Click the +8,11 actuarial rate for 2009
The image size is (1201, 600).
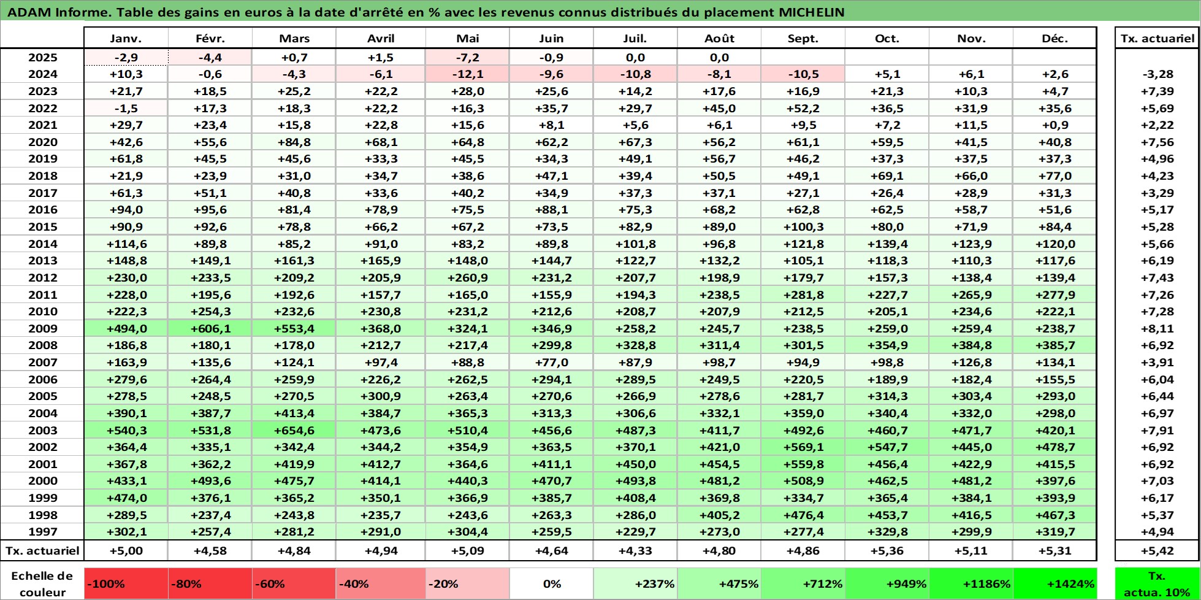[x=1157, y=328]
